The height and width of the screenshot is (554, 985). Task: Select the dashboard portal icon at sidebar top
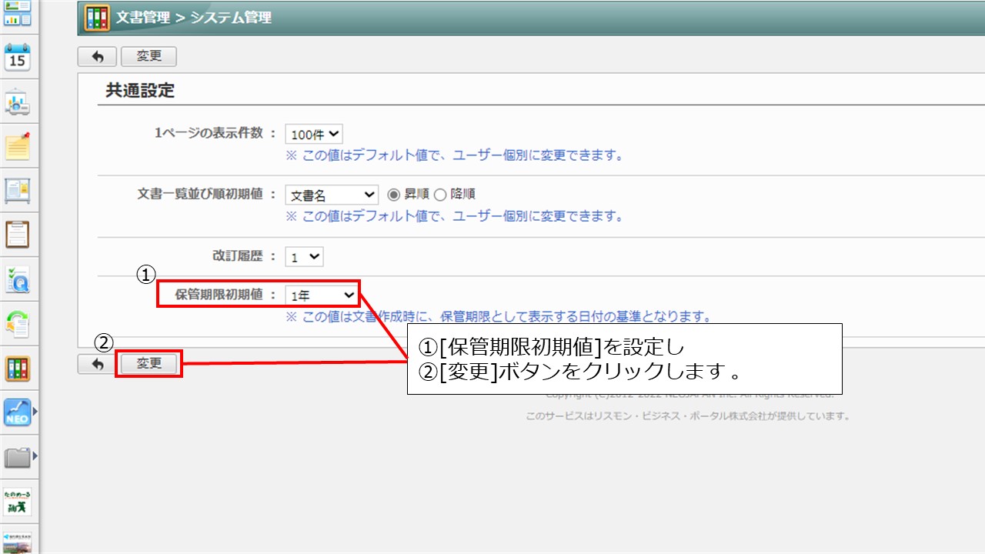(17, 14)
